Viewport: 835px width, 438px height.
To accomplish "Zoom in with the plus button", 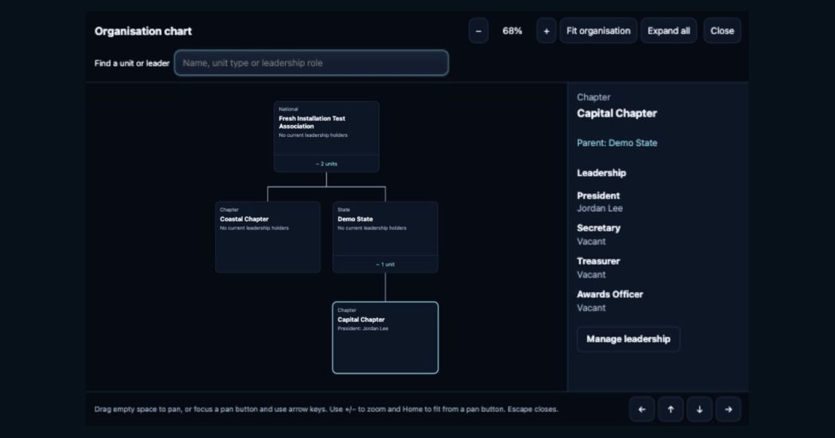I will [546, 31].
